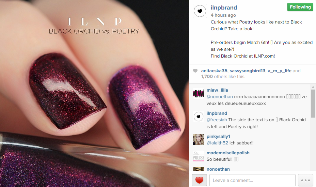Click mademoisellepolish's avatar image

(x=199, y=156)
